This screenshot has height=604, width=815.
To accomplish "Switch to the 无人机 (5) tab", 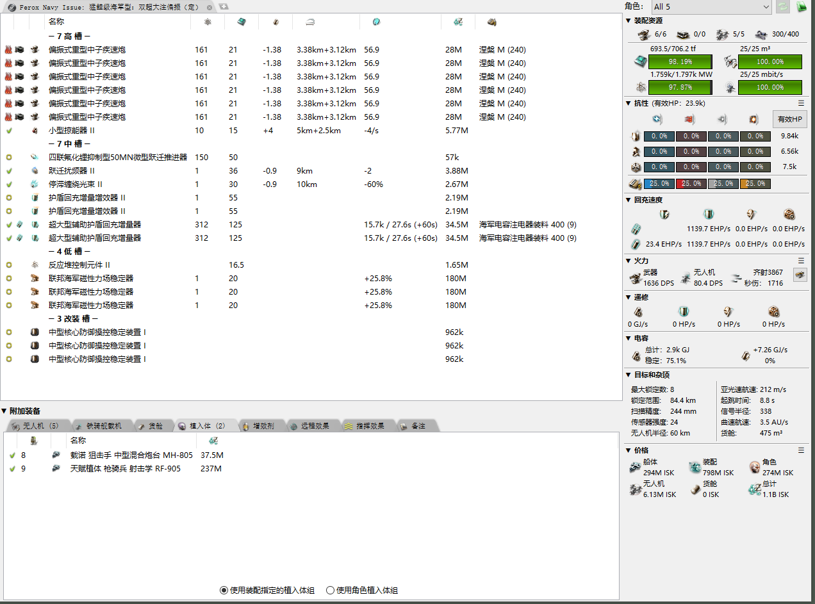I will pos(35,426).
